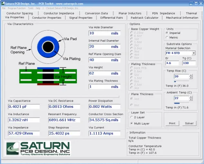The height and width of the screenshot is (164, 204).
Task: Click the Solve! button
Action: pyautogui.click(x=189, y=123)
